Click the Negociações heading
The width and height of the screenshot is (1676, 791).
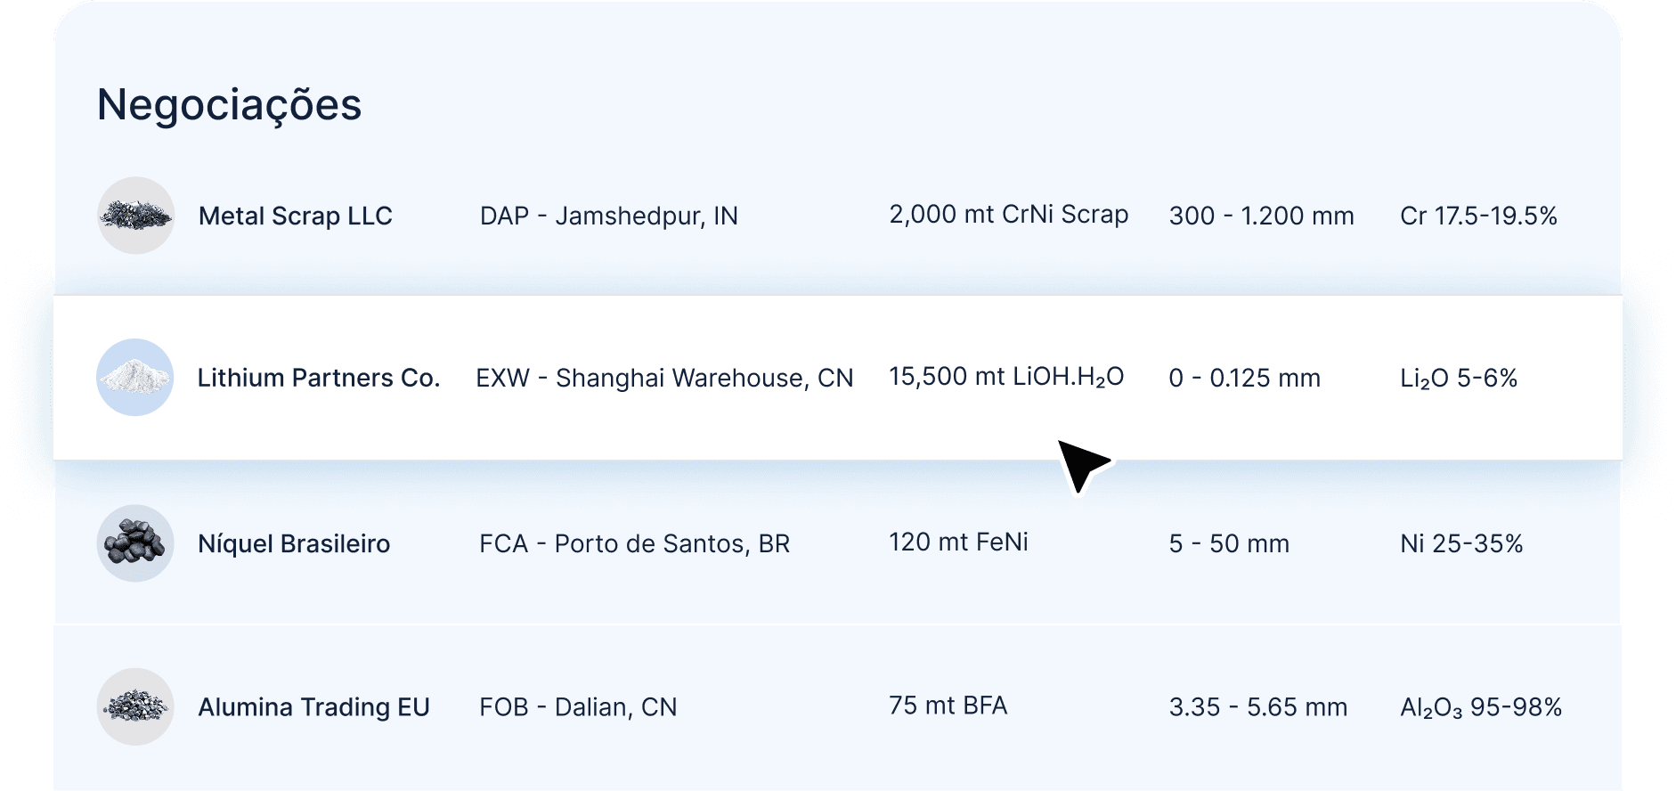(229, 107)
